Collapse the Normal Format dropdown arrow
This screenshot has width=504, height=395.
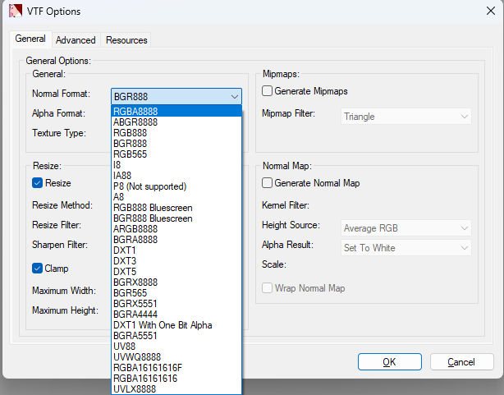[235, 96]
